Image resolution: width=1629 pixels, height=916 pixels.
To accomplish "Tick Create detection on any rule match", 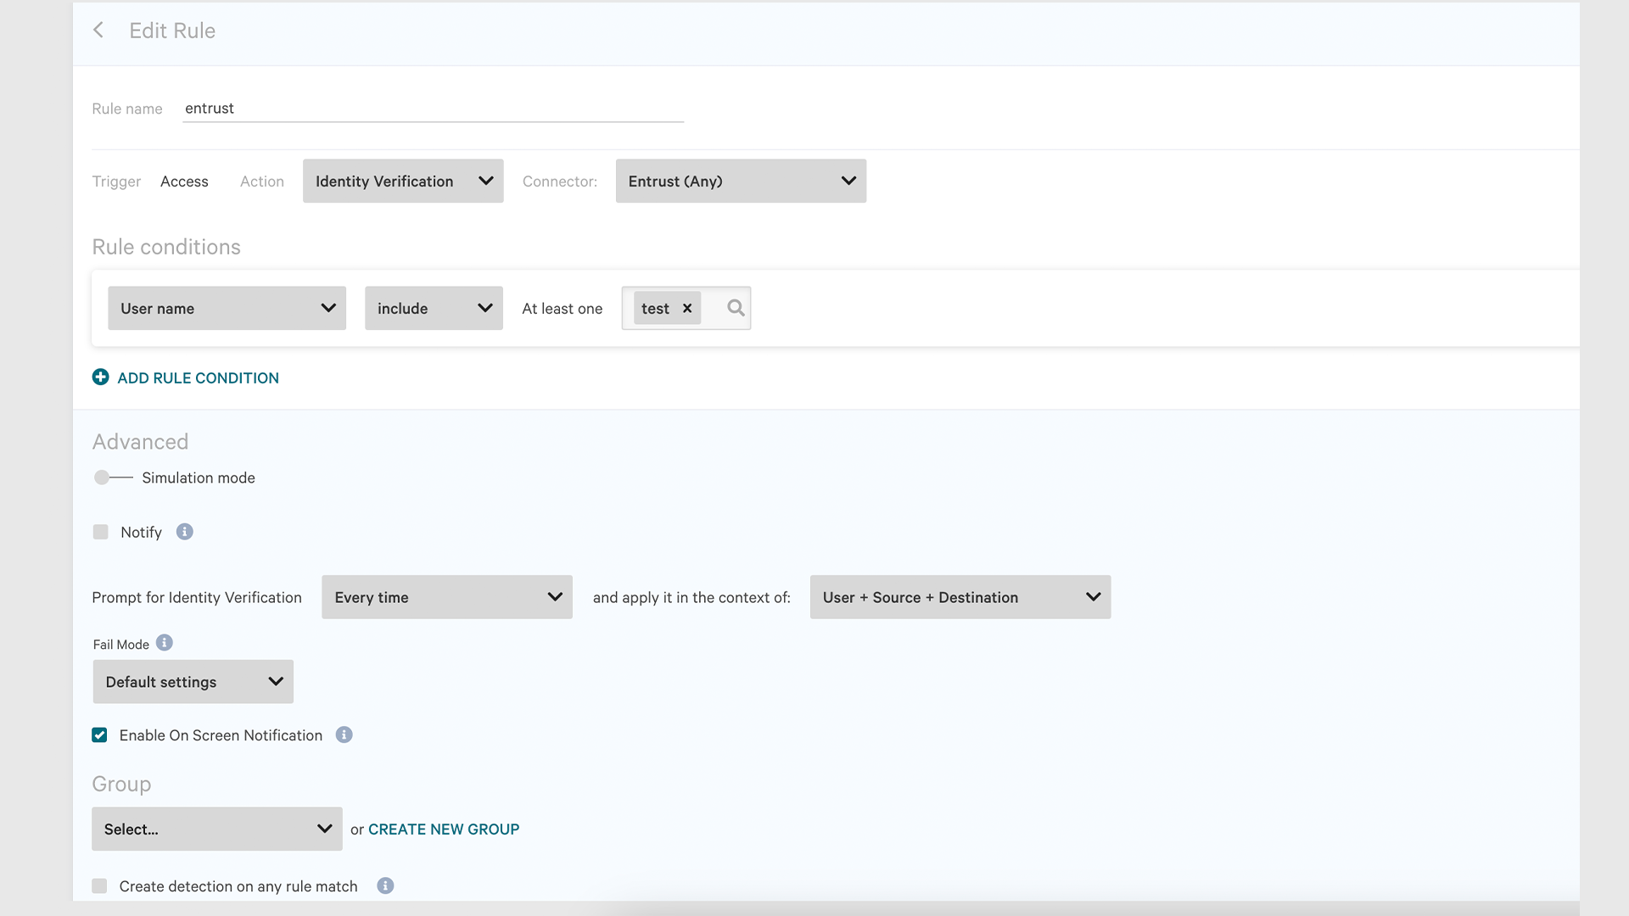I will tap(100, 886).
